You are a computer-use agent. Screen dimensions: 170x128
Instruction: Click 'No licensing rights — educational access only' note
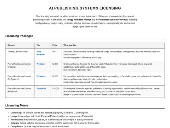[82, 58]
